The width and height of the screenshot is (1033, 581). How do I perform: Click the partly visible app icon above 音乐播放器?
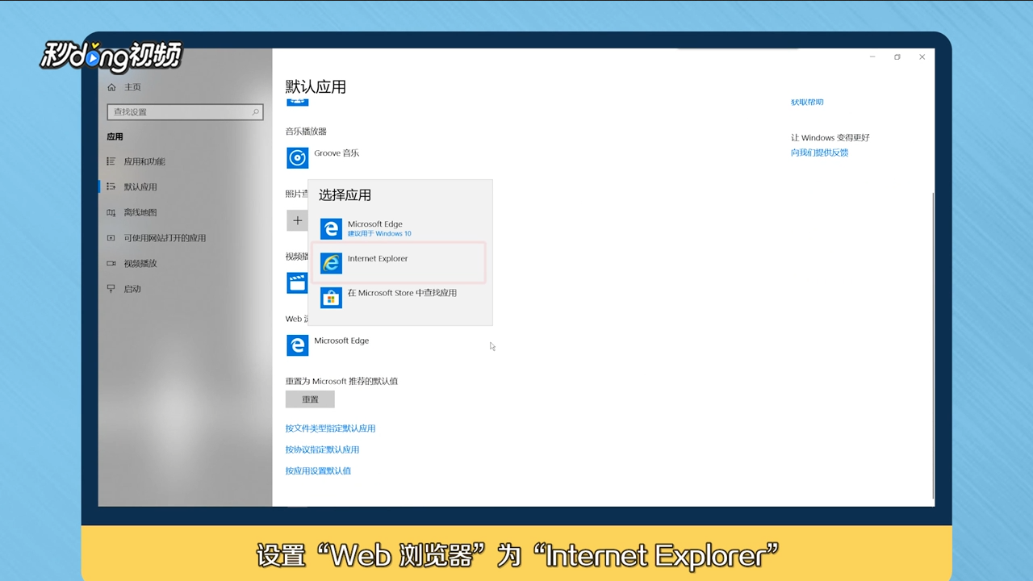tap(297, 102)
